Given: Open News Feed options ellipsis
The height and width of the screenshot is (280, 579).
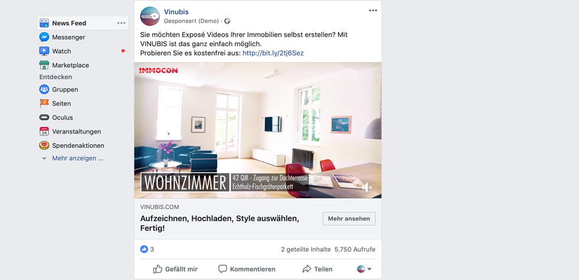Looking at the screenshot, I should click(122, 23).
